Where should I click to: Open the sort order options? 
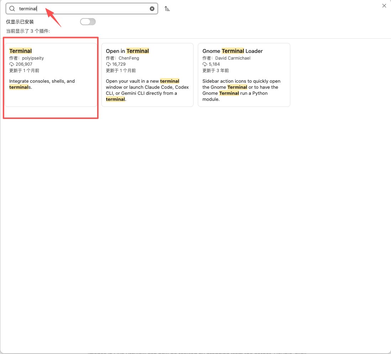(167, 9)
